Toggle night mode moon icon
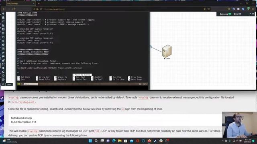 [3, 72]
